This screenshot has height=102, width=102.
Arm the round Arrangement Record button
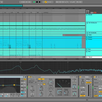pos(40,2)
